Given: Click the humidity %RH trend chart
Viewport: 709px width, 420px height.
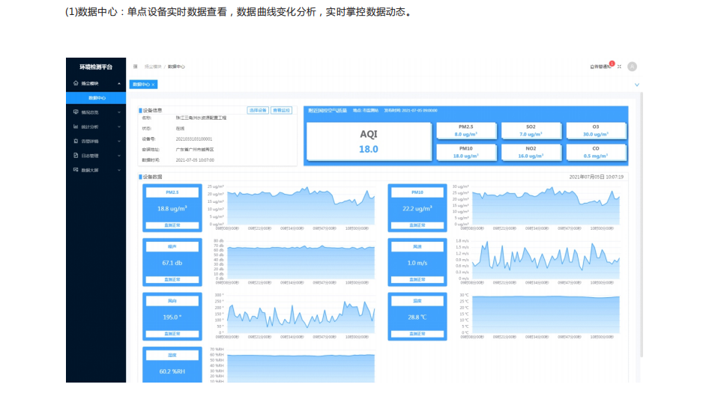Looking at the screenshot, I should click(301, 366).
